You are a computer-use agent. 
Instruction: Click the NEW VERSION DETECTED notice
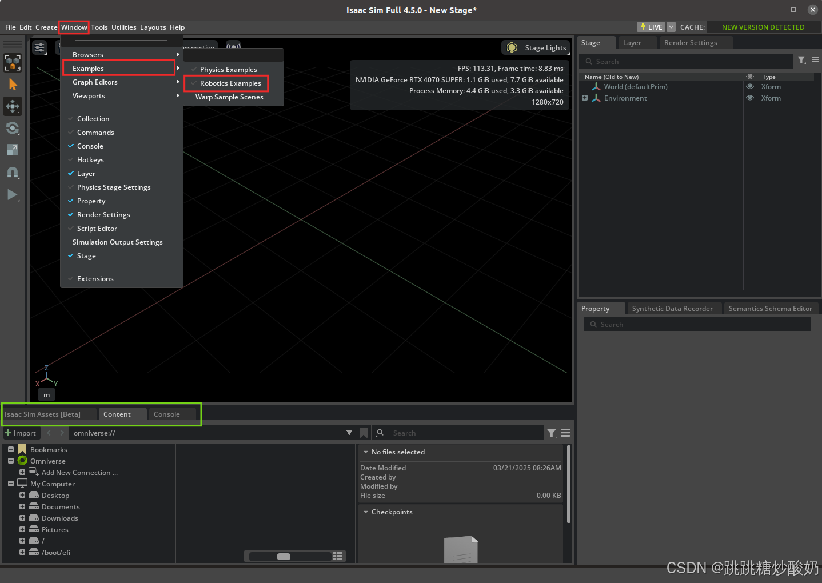(x=763, y=27)
